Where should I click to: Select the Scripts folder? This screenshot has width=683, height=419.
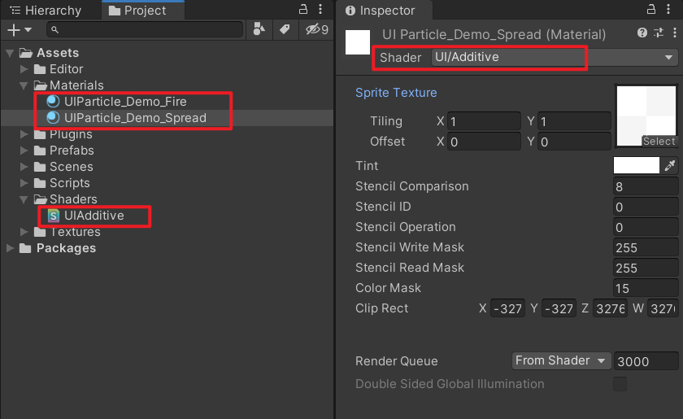click(70, 183)
